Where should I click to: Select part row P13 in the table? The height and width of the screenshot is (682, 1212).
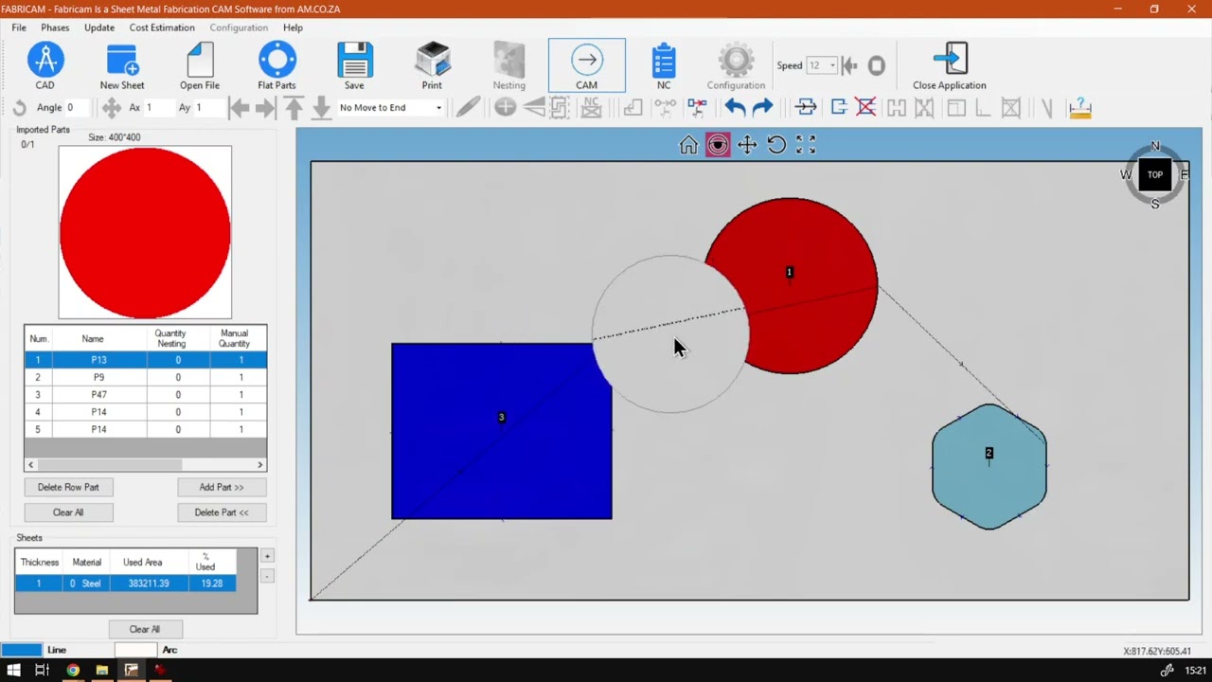point(146,360)
